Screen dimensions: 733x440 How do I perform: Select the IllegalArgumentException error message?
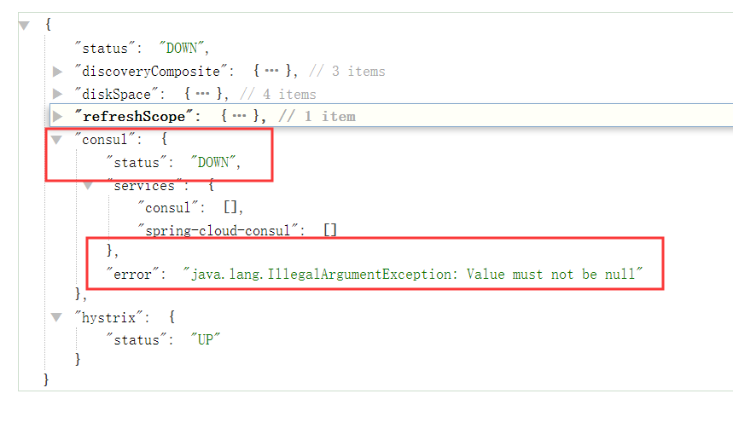coord(413,275)
